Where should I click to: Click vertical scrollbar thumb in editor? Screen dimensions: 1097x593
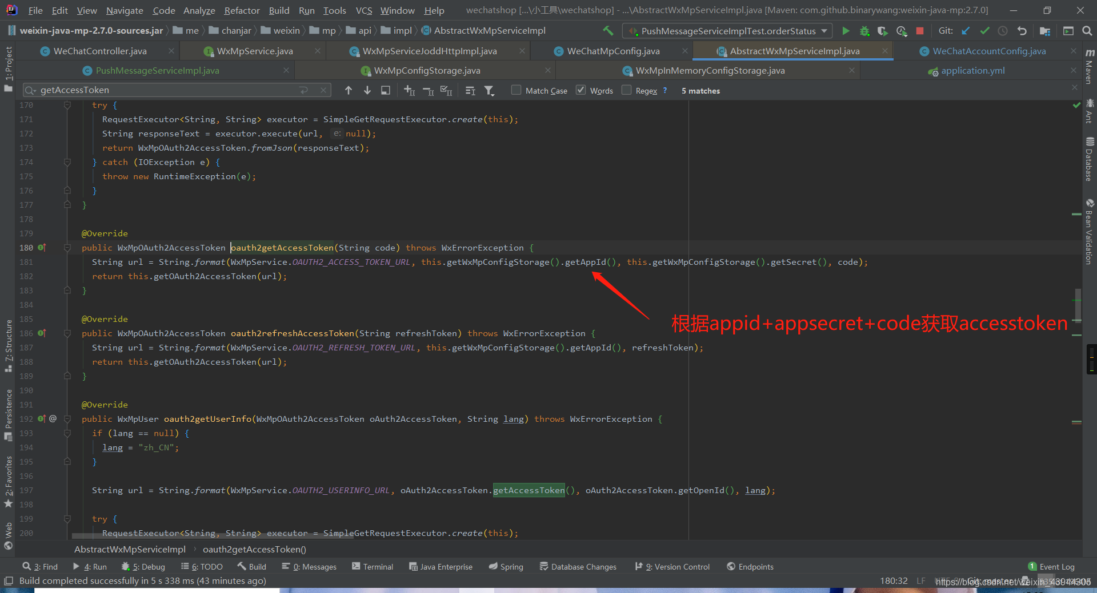pos(1078,305)
